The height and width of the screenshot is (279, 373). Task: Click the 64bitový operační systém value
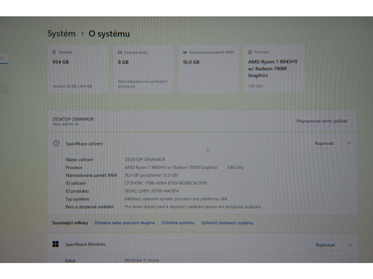pyautogui.click(x=176, y=199)
